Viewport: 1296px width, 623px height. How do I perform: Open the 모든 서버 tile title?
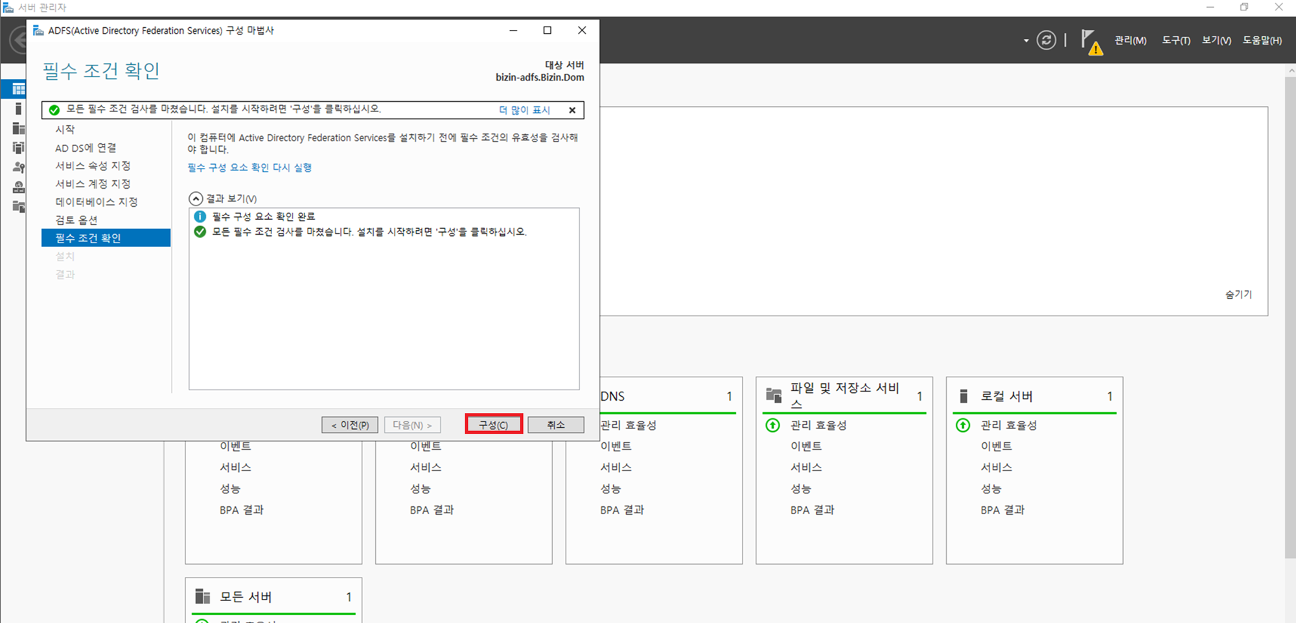246,596
